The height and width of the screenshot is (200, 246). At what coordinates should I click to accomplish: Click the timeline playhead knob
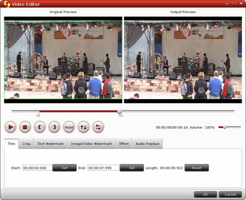tap(120, 111)
